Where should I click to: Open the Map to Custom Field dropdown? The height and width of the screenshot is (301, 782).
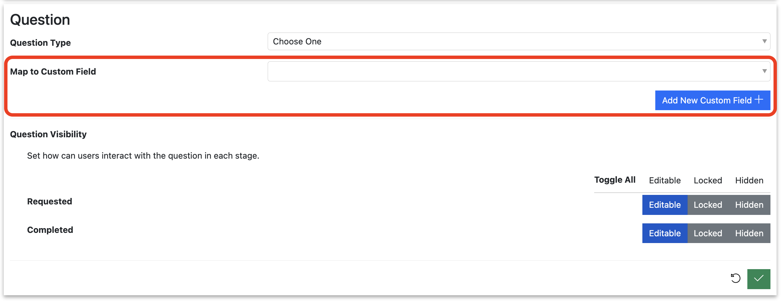(x=519, y=71)
